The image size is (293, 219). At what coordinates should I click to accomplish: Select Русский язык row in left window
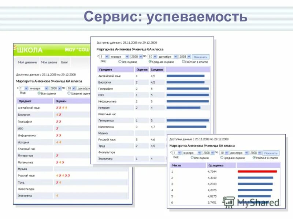73,176
